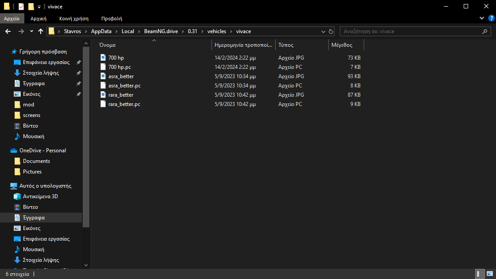Select the asra_better JPG file icon

(103, 76)
